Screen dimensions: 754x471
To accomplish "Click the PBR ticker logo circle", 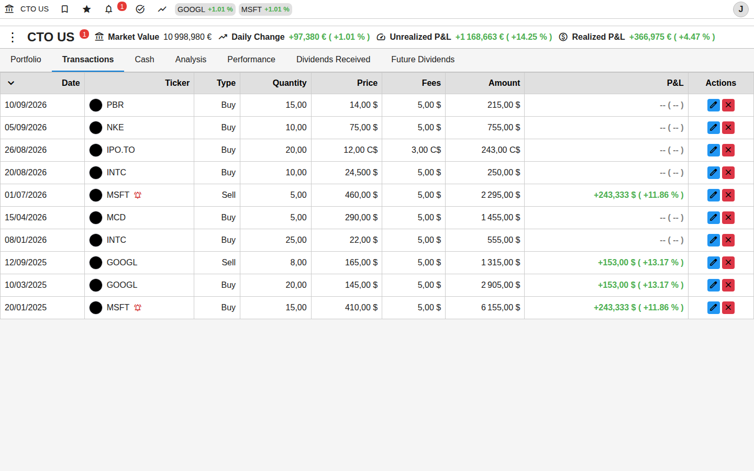I will 96,105.
